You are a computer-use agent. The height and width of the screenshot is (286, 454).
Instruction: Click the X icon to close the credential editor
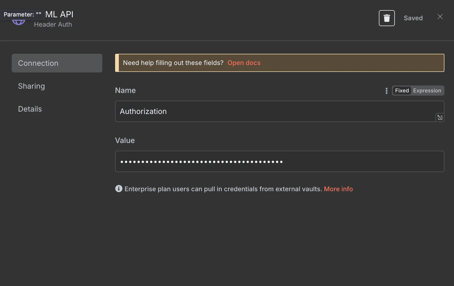click(440, 17)
